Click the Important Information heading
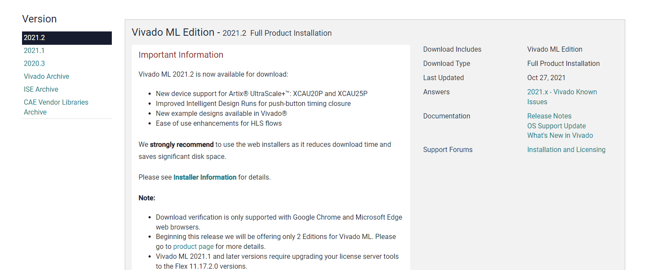Image resolution: width=649 pixels, height=270 pixels. coord(181,55)
